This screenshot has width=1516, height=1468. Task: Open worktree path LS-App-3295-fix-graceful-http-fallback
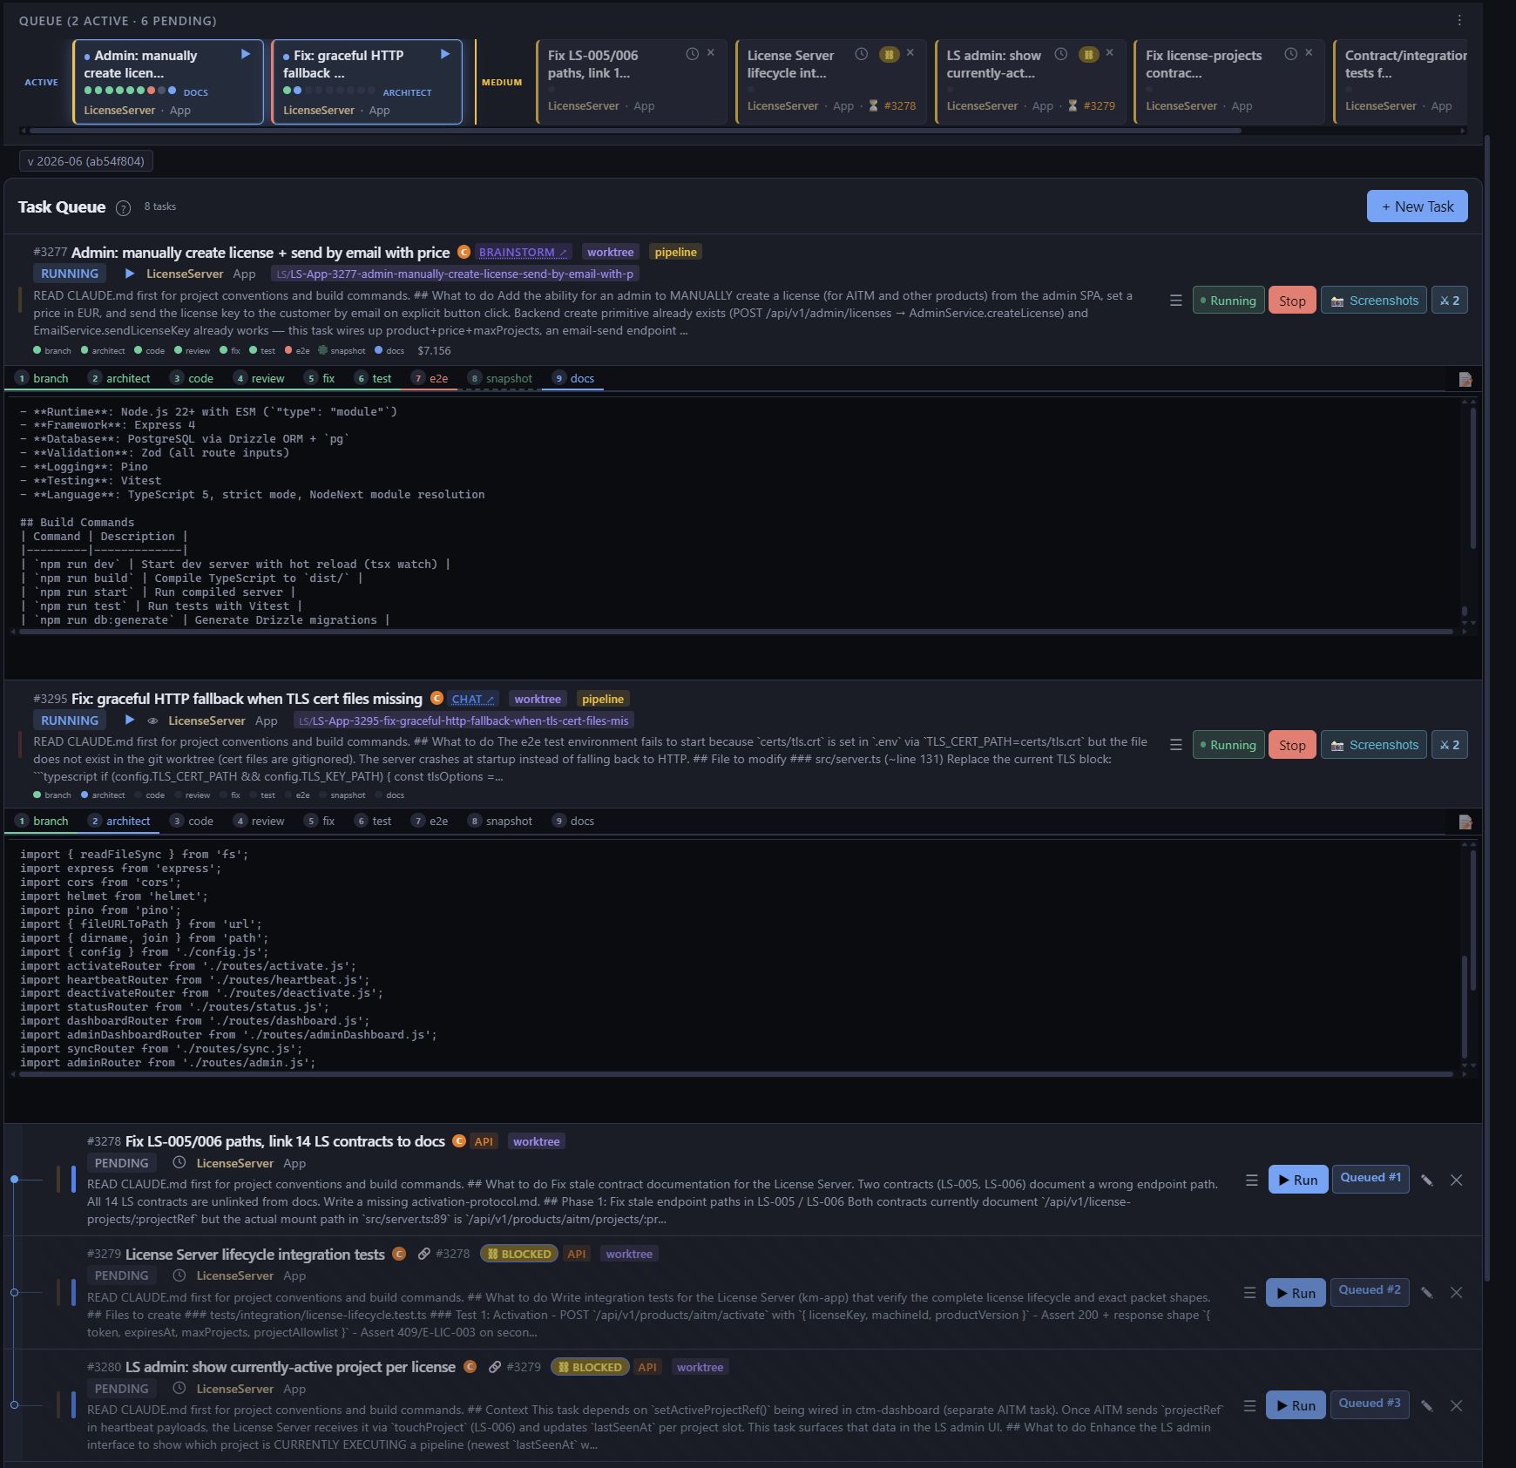pos(464,720)
